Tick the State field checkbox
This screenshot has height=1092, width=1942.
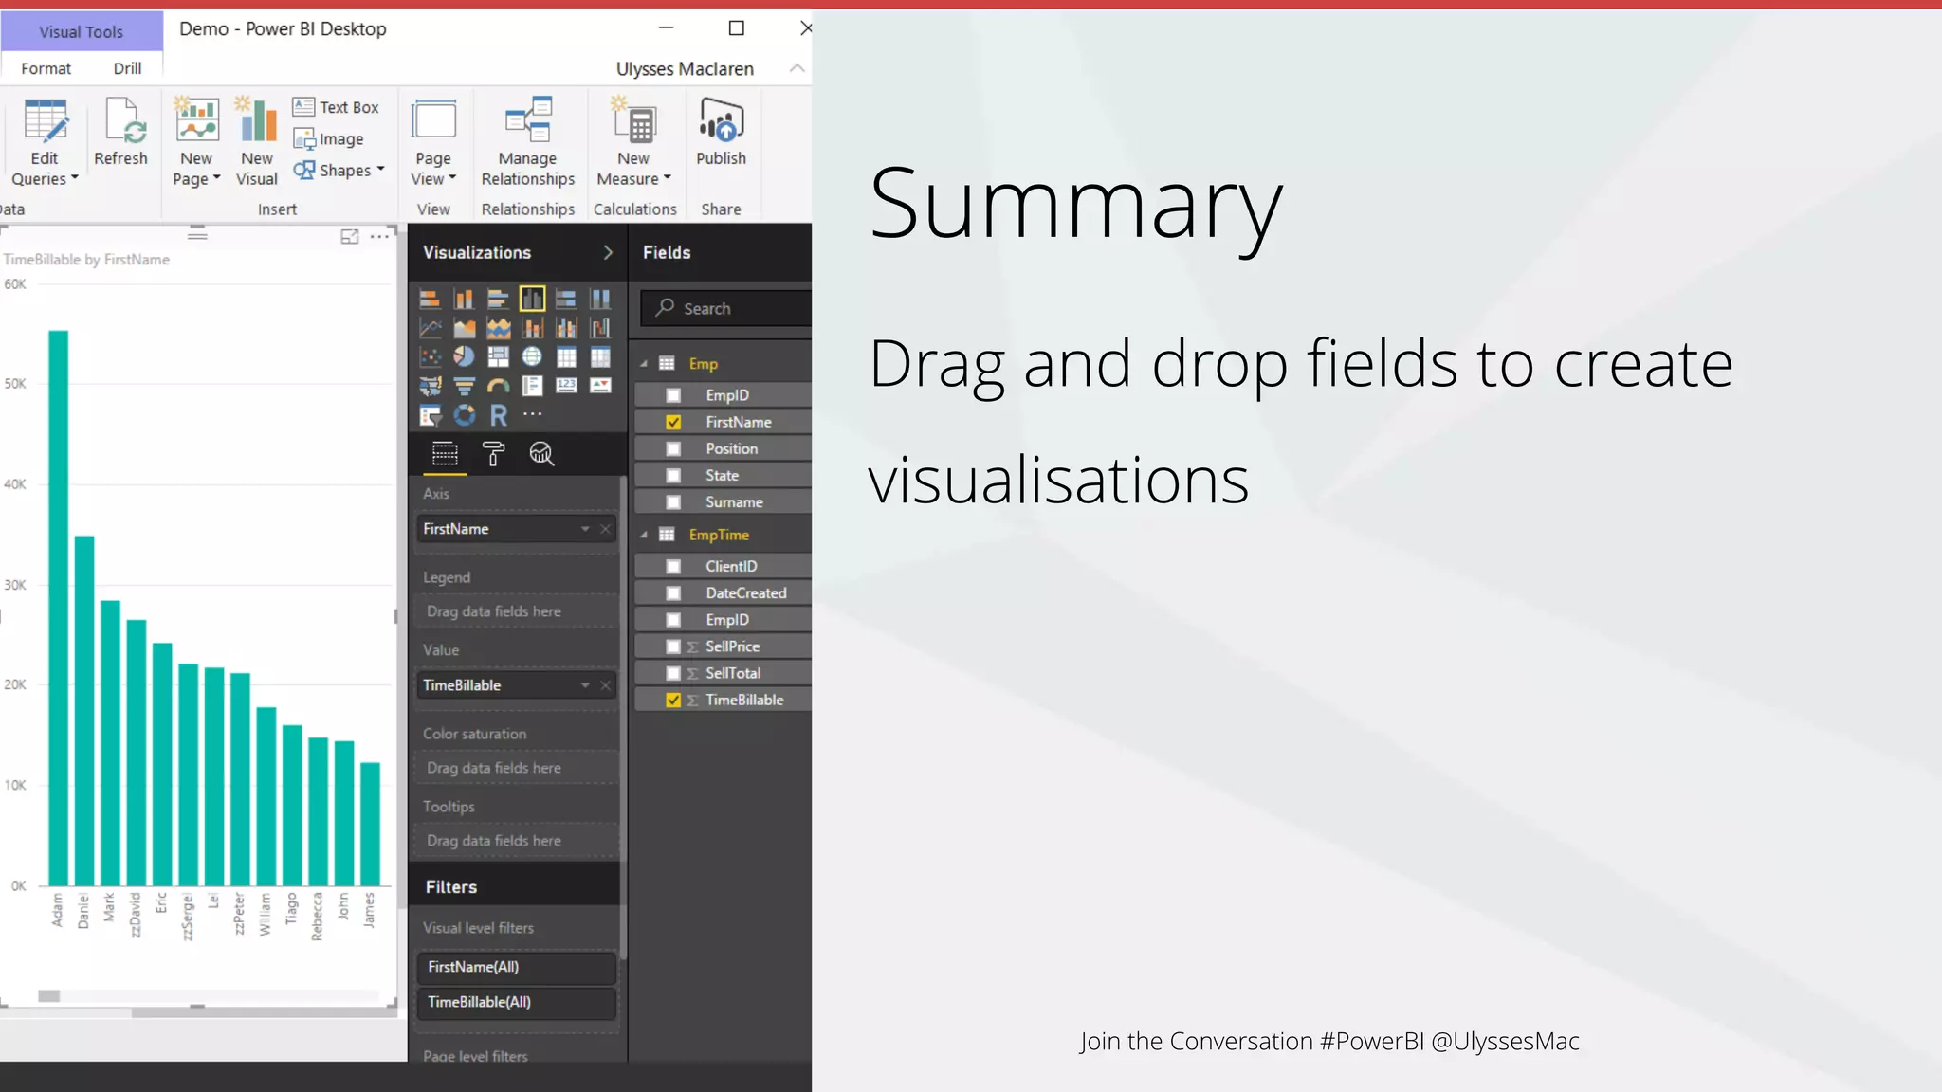tap(673, 475)
